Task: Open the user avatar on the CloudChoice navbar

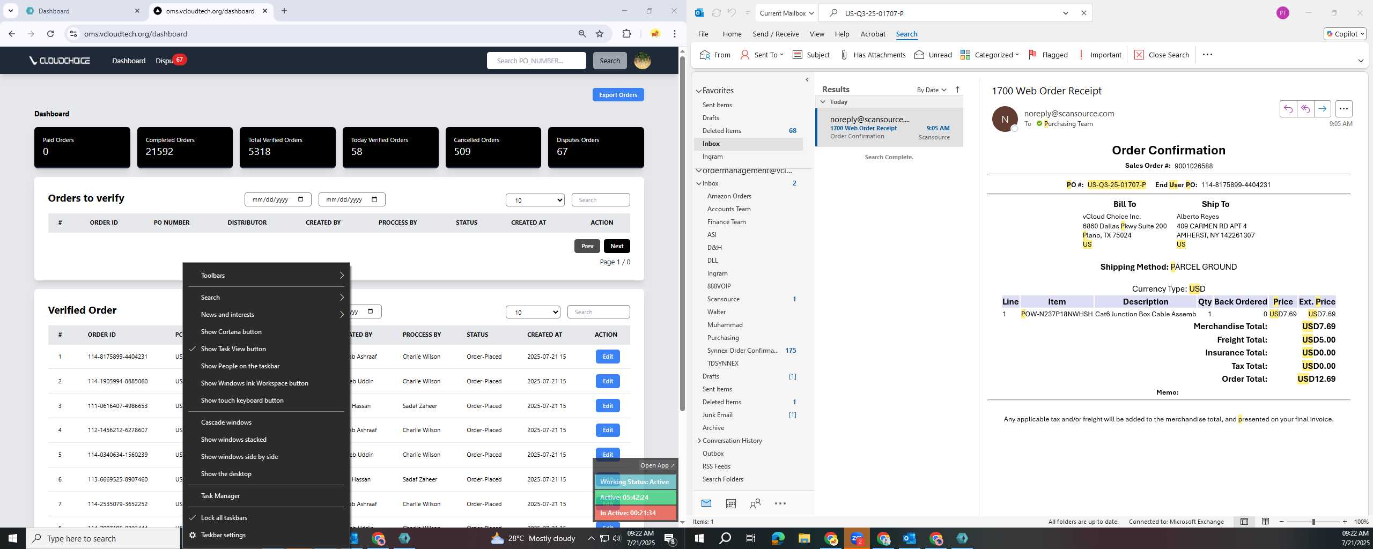Action: tap(643, 61)
